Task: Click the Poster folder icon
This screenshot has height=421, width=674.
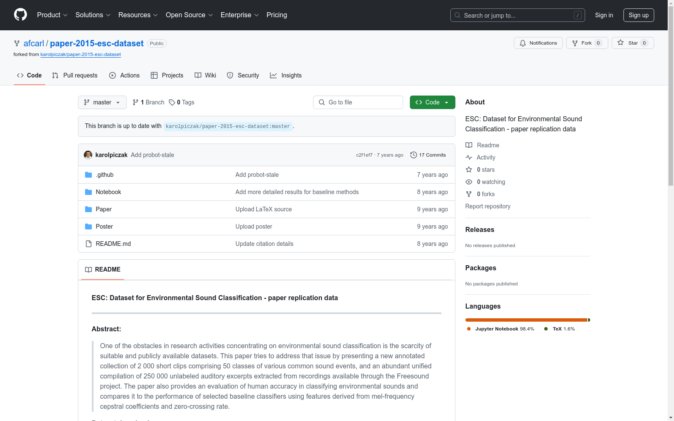Action: pos(88,226)
